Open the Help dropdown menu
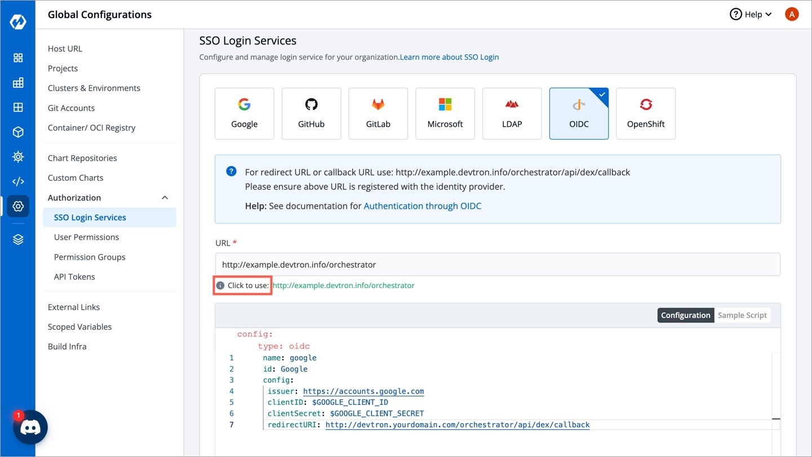The width and height of the screenshot is (812, 457). point(751,15)
